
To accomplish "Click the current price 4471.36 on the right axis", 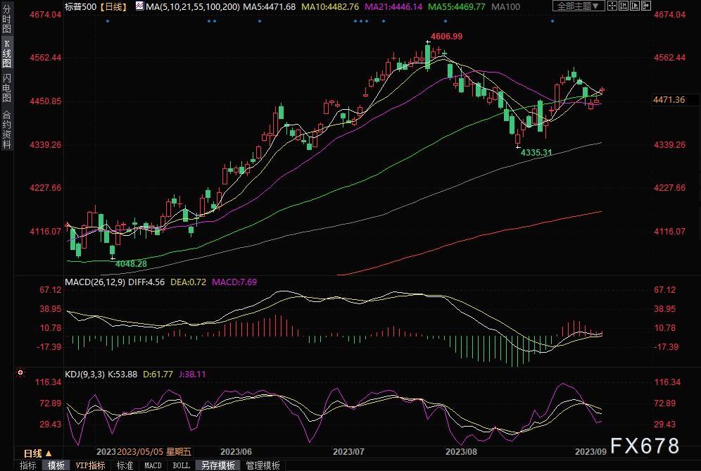I will pyautogui.click(x=669, y=100).
